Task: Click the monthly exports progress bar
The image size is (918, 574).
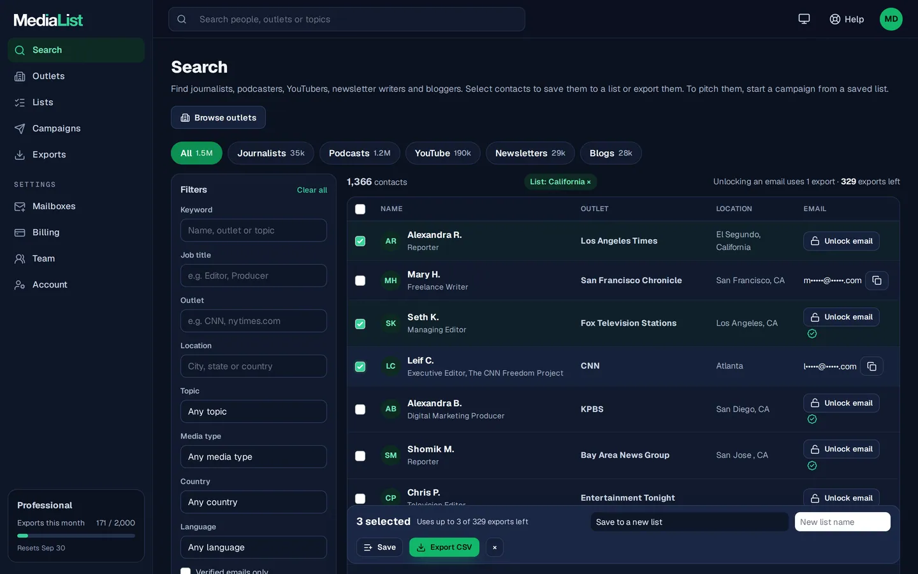Action: [x=76, y=536]
